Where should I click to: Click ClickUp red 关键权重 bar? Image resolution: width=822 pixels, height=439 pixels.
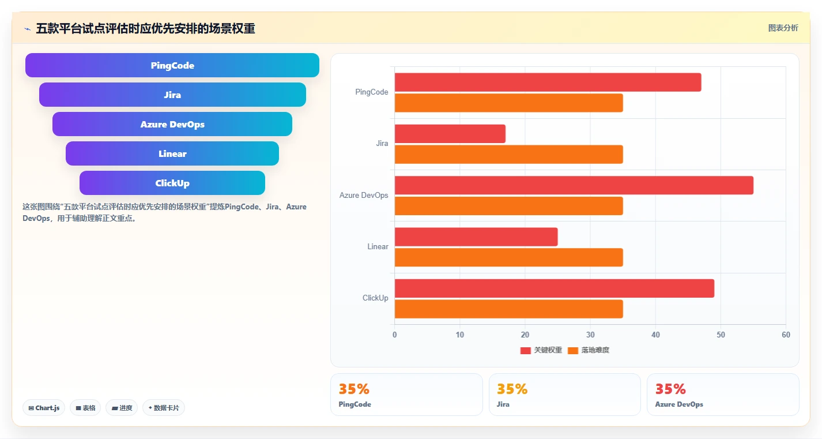[555, 288]
